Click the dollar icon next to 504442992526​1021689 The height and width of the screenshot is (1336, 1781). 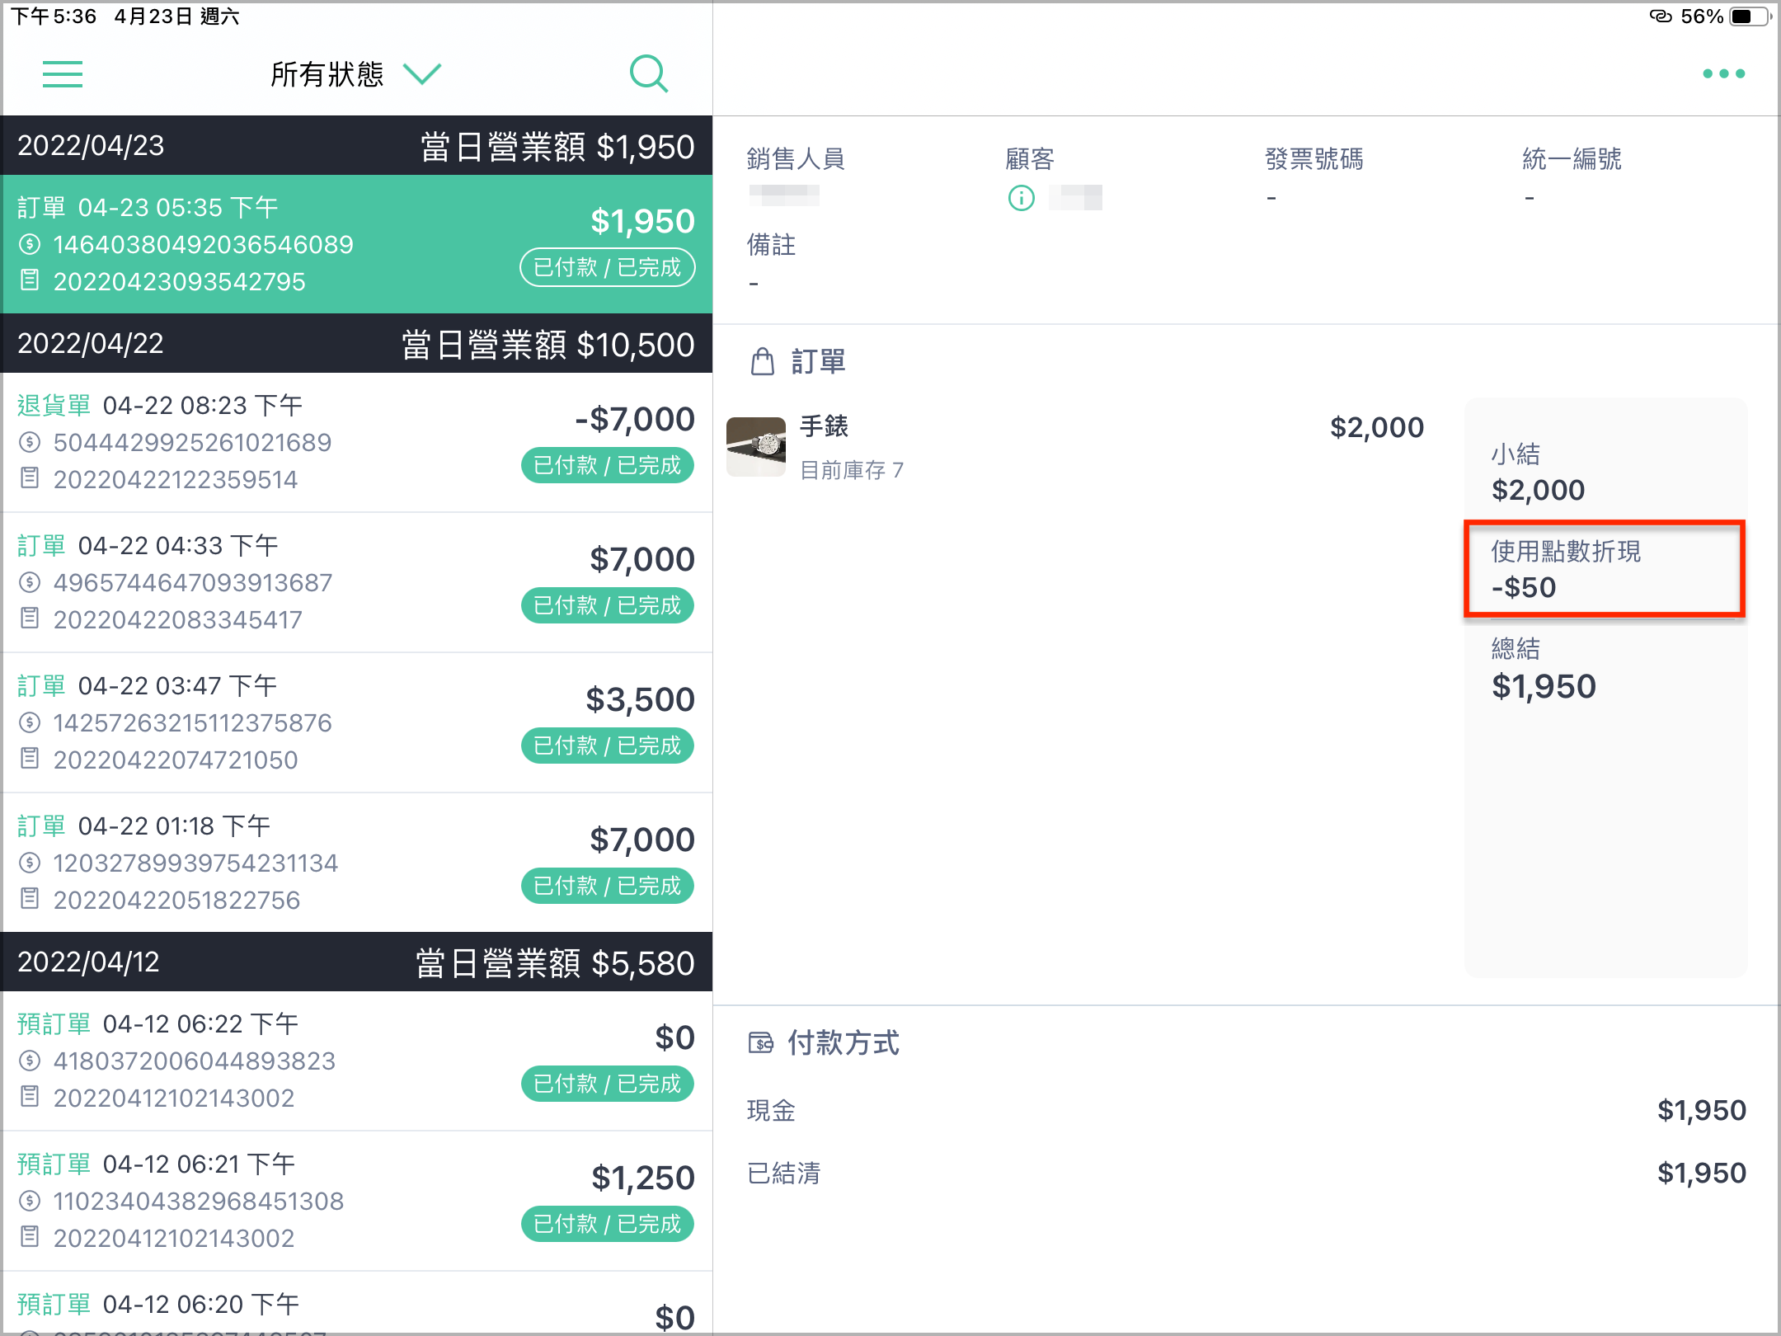pyautogui.click(x=30, y=442)
